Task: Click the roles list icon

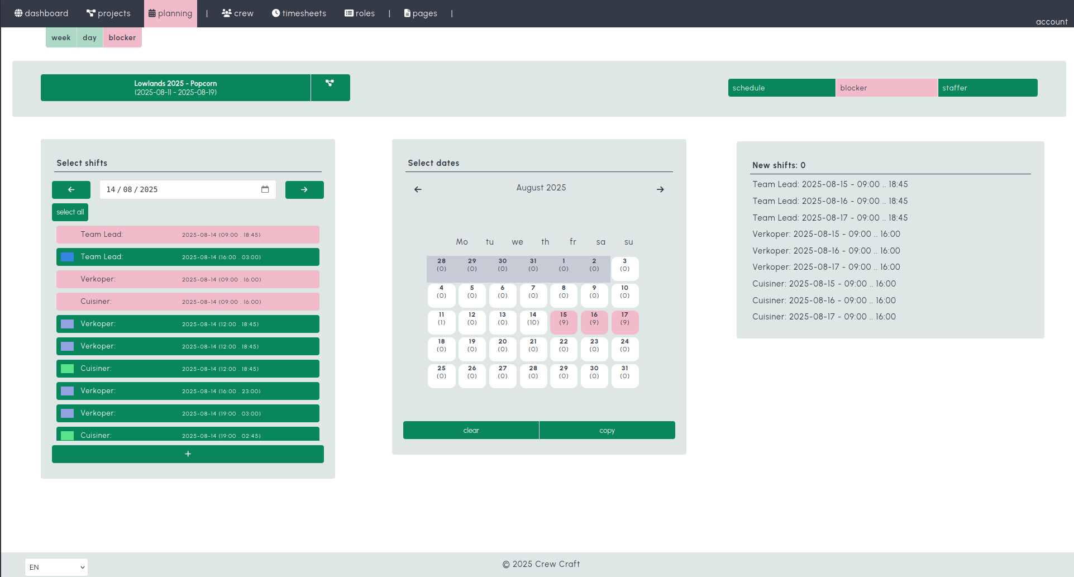Action: point(349,13)
